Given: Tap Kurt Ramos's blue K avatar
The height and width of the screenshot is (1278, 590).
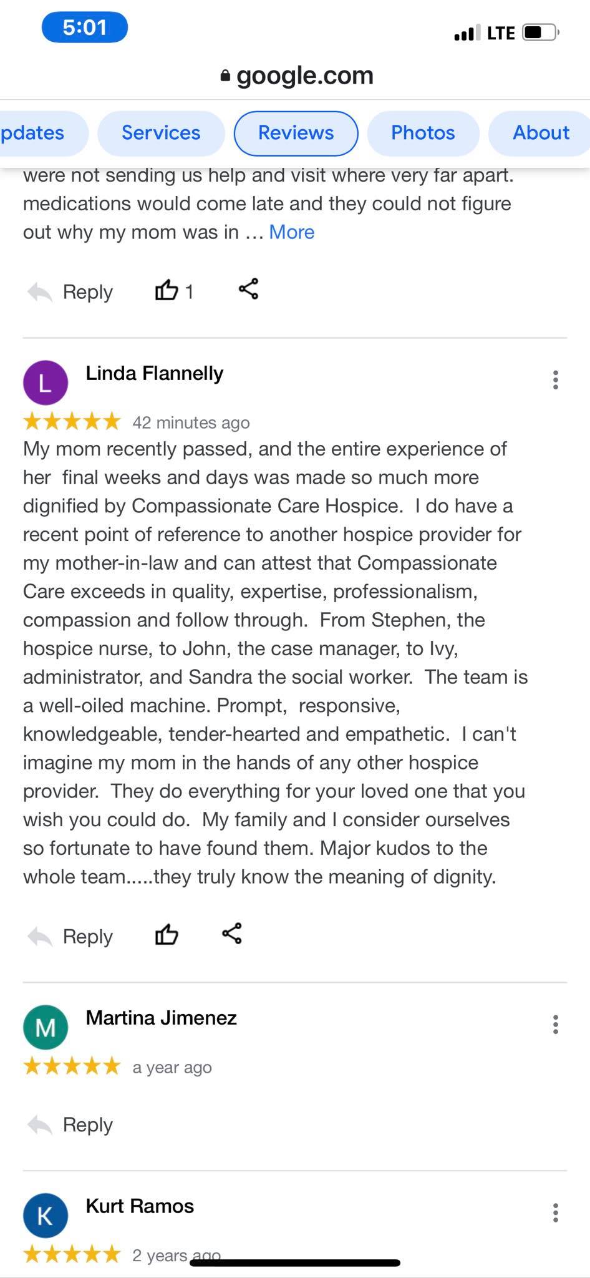Looking at the screenshot, I should tap(46, 1216).
